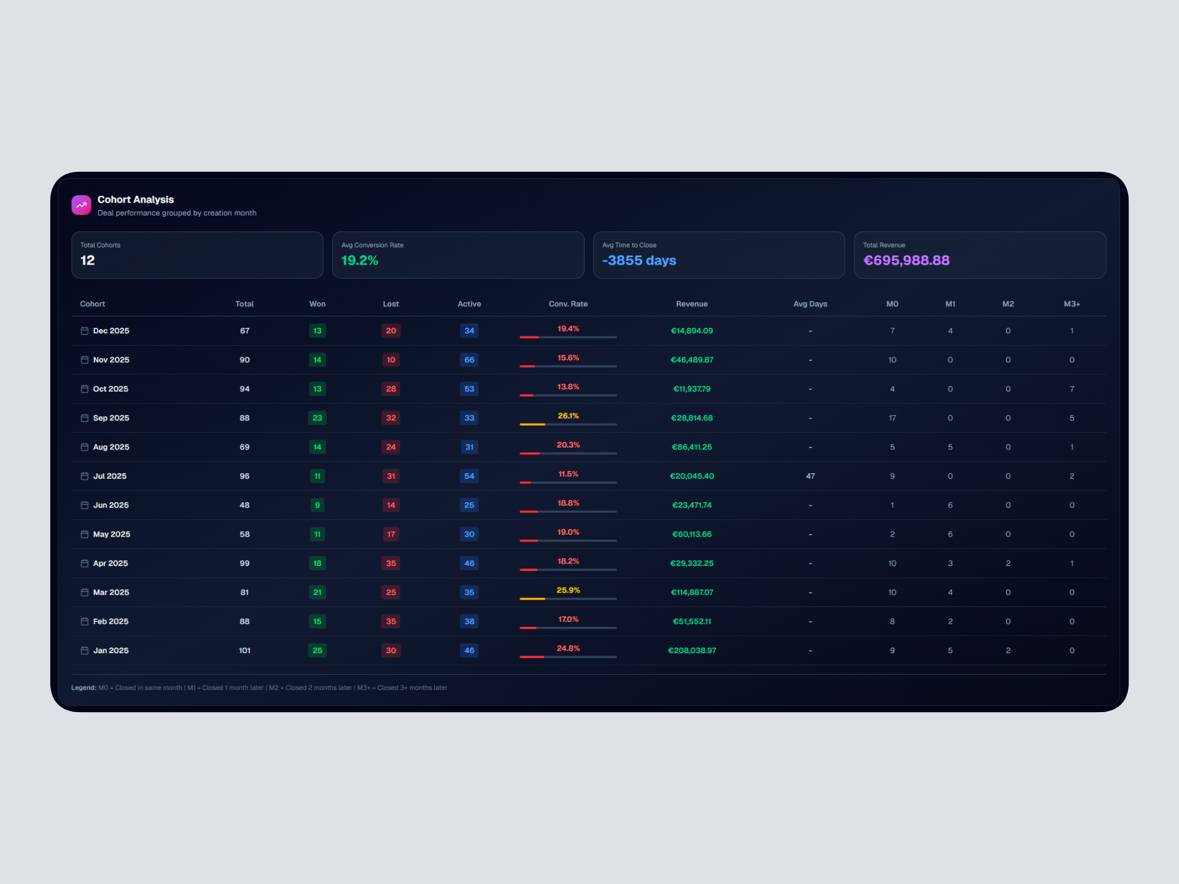The height and width of the screenshot is (884, 1179).
Task: Select the Lost count badge for Oct 2025
Action: tap(391, 389)
